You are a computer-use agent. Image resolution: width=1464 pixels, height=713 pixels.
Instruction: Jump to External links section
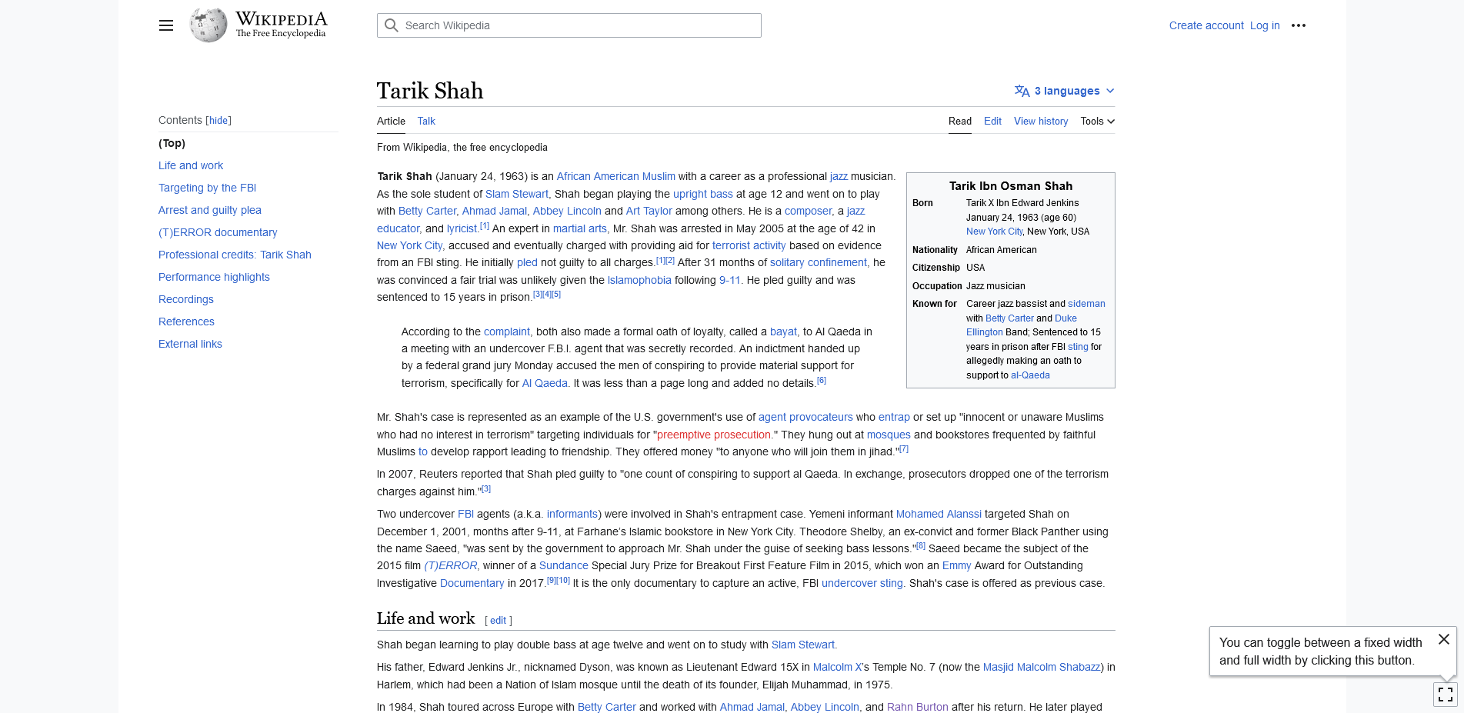(190, 344)
